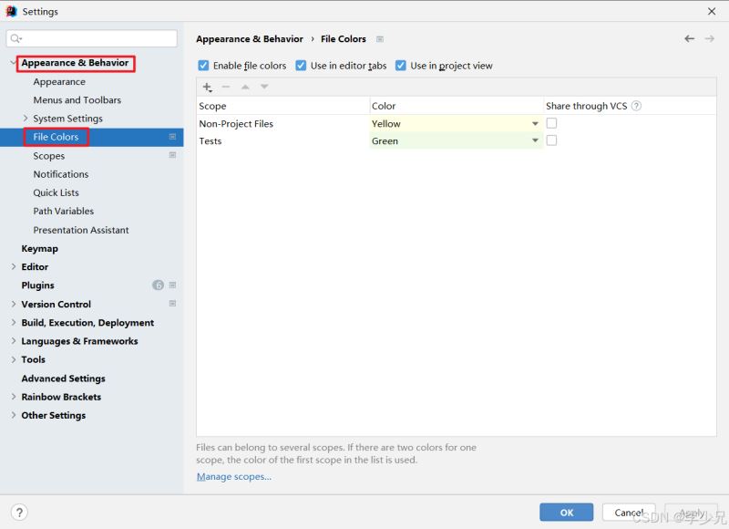The width and height of the screenshot is (729, 529).
Task: Select the Green color cell
Action: pos(456,140)
